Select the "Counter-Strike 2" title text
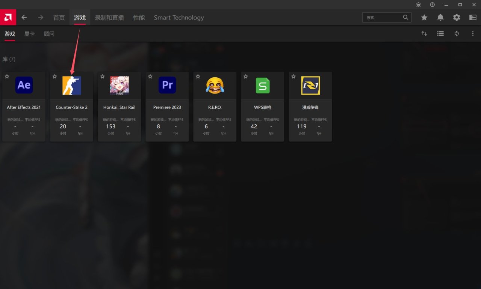This screenshot has height=289, width=481. [x=72, y=107]
